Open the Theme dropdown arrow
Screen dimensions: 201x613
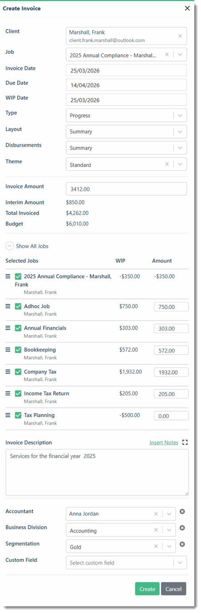pyautogui.click(x=180, y=164)
